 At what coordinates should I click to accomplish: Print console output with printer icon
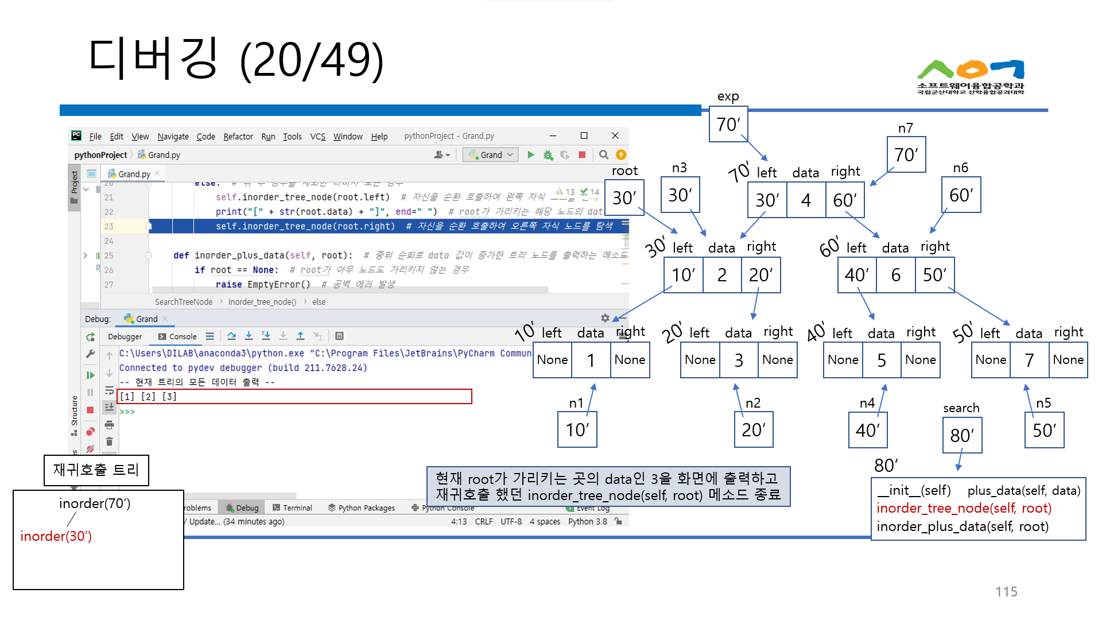point(109,425)
